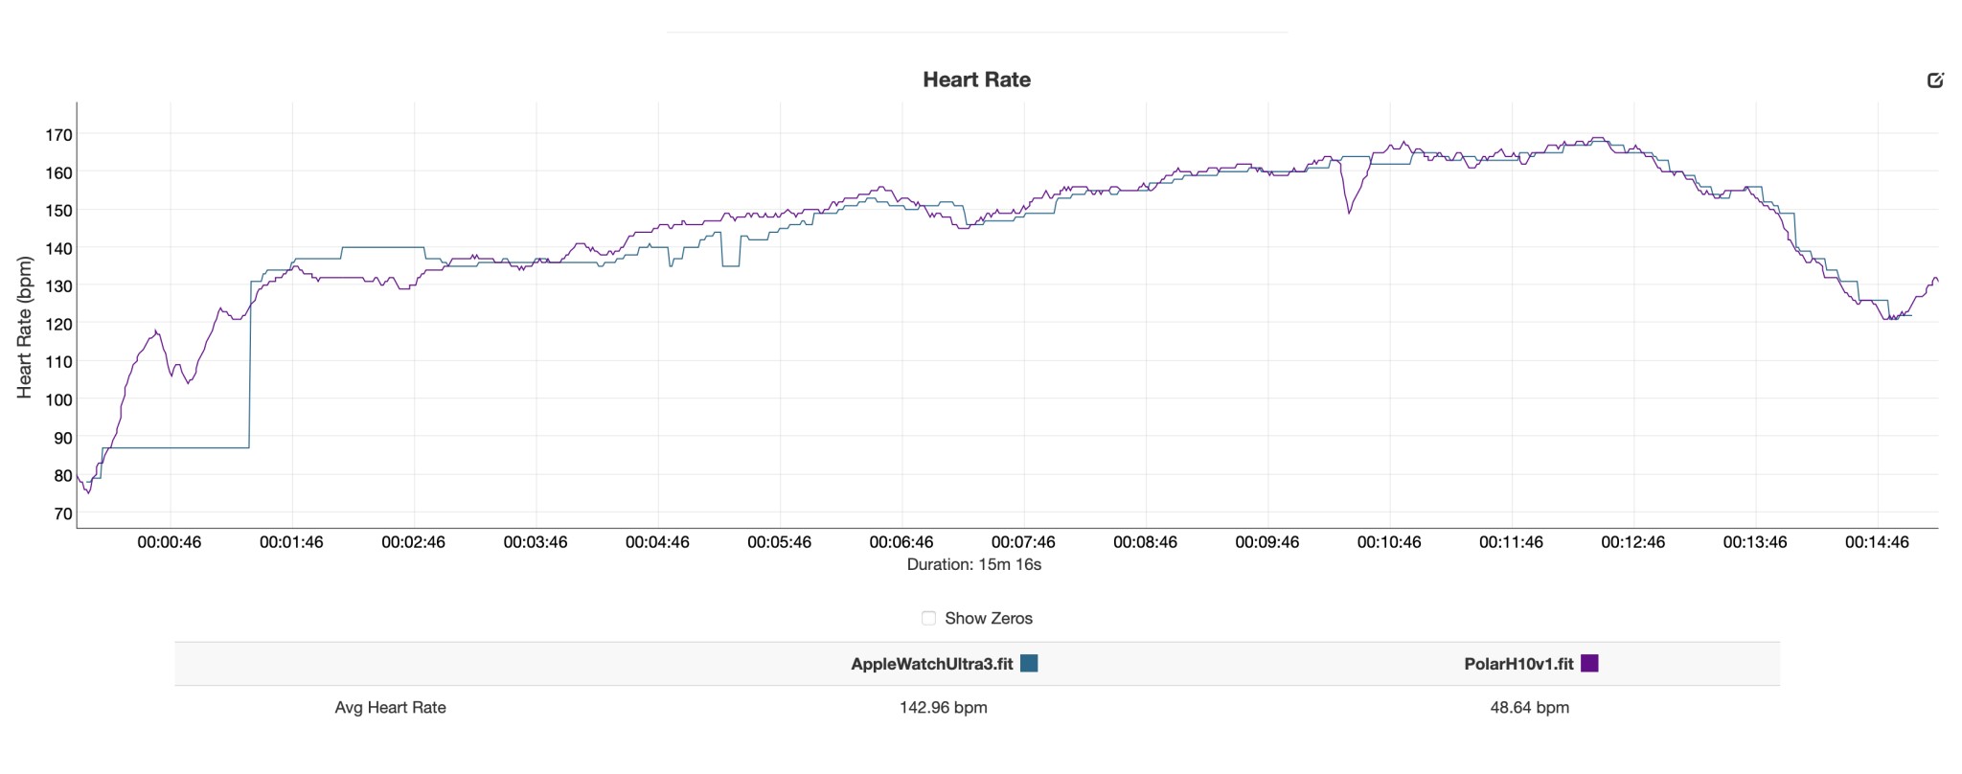Image resolution: width=1962 pixels, height=774 pixels.
Task: Enable the Show Zeros checkbox
Action: (928, 618)
